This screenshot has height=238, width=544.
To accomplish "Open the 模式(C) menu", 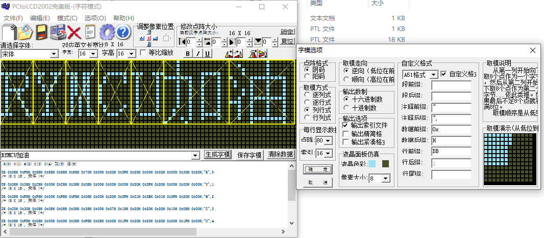I will click(67, 18).
